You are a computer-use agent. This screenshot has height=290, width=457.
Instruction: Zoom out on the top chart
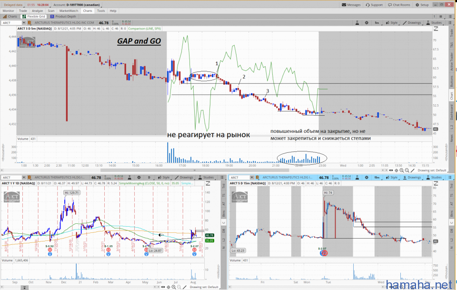pyautogui.click(x=407, y=170)
